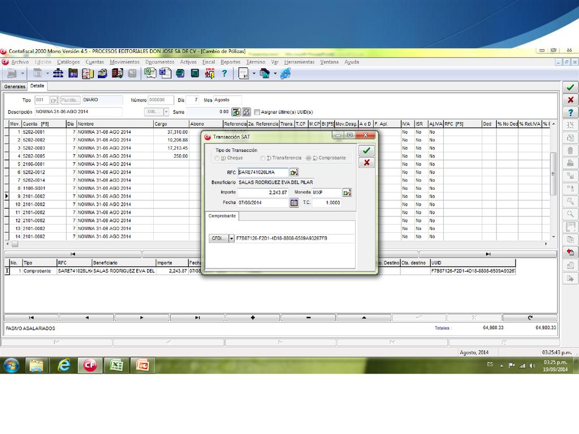Open the Archivo menu

point(20,62)
